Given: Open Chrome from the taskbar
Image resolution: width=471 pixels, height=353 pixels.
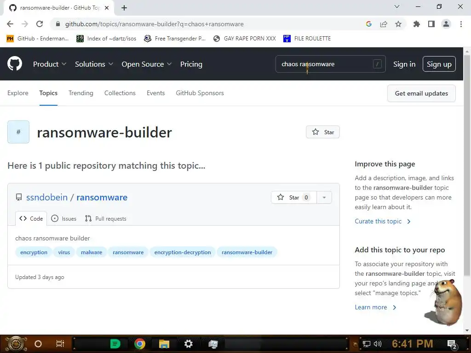Looking at the screenshot, I should 140,344.
